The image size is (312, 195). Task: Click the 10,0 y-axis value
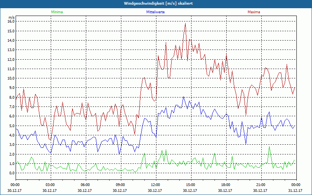click(x=11, y=78)
